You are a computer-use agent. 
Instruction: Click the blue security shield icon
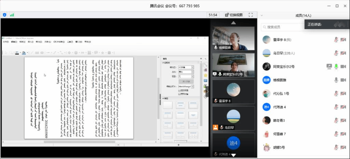[x=4, y=15]
